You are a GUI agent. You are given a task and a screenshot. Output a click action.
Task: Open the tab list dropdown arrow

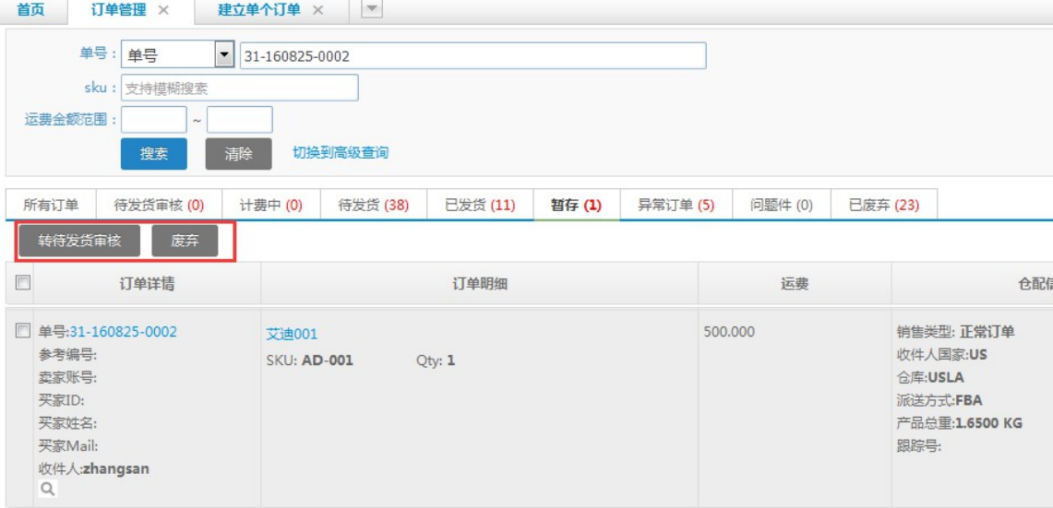tap(373, 9)
